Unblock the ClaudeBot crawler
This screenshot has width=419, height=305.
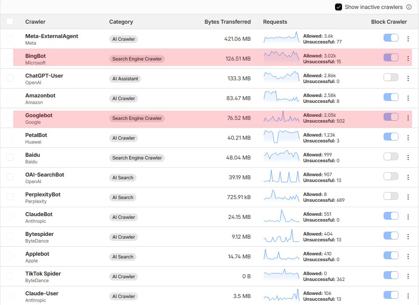tap(391, 216)
